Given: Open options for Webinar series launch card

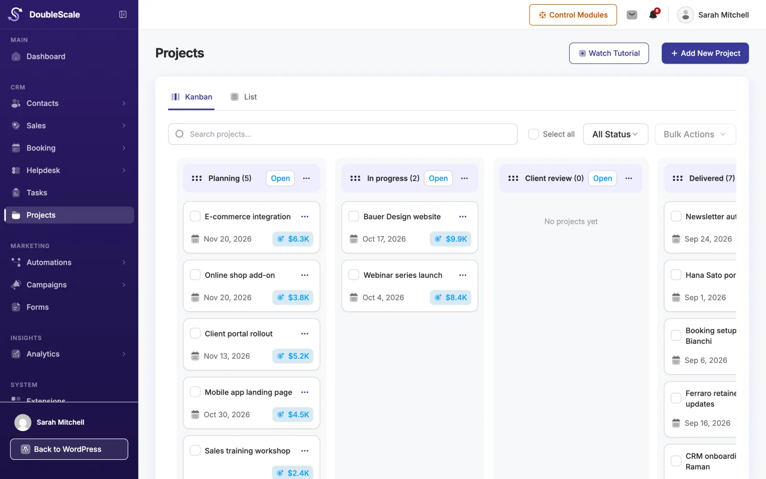Looking at the screenshot, I should coord(463,275).
